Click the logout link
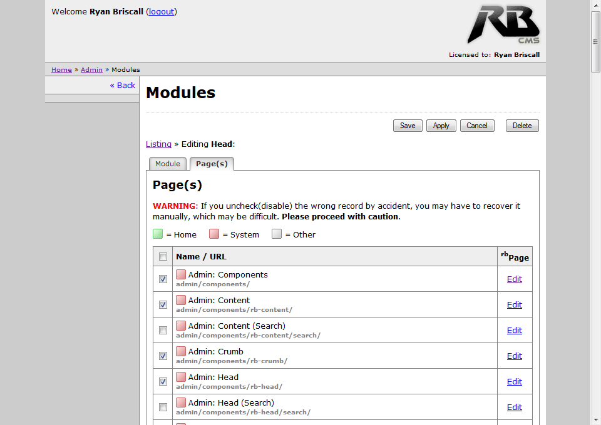This screenshot has height=425, width=601. pyautogui.click(x=162, y=11)
